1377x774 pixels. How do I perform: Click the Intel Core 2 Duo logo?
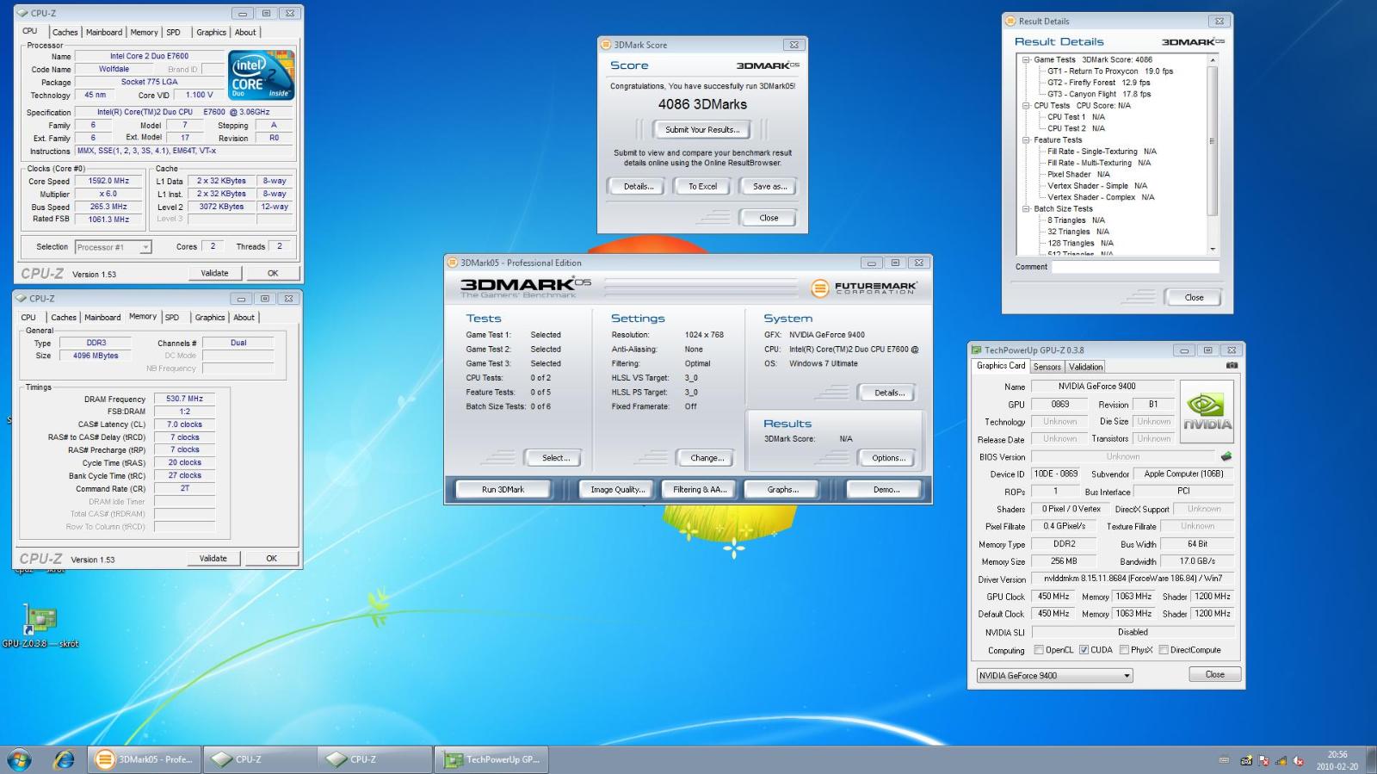pyautogui.click(x=262, y=75)
